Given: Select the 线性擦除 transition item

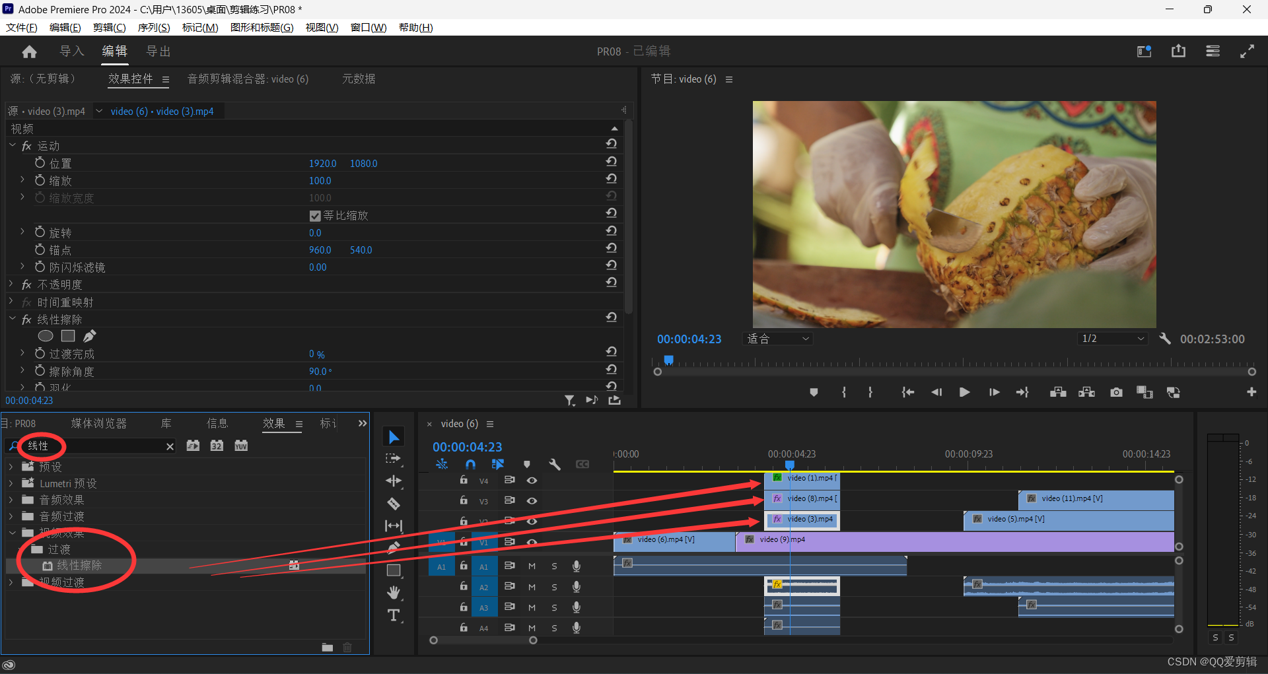Looking at the screenshot, I should 79,565.
